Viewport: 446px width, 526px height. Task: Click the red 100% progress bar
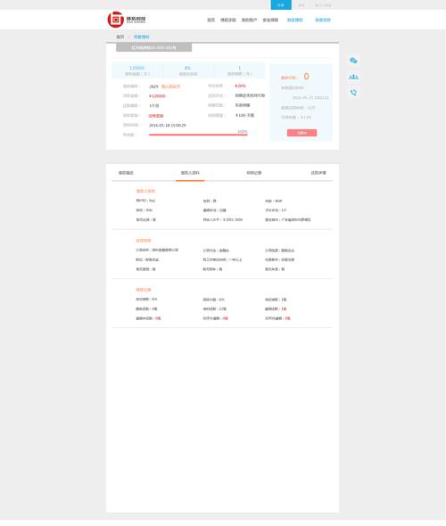[x=198, y=135]
